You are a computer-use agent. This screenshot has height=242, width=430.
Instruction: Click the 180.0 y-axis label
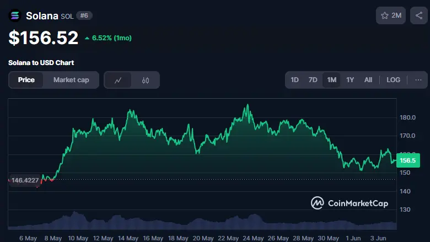(x=407, y=117)
